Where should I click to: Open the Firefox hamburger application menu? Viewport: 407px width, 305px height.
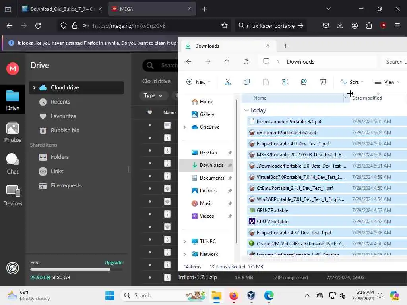(x=397, y=25)
